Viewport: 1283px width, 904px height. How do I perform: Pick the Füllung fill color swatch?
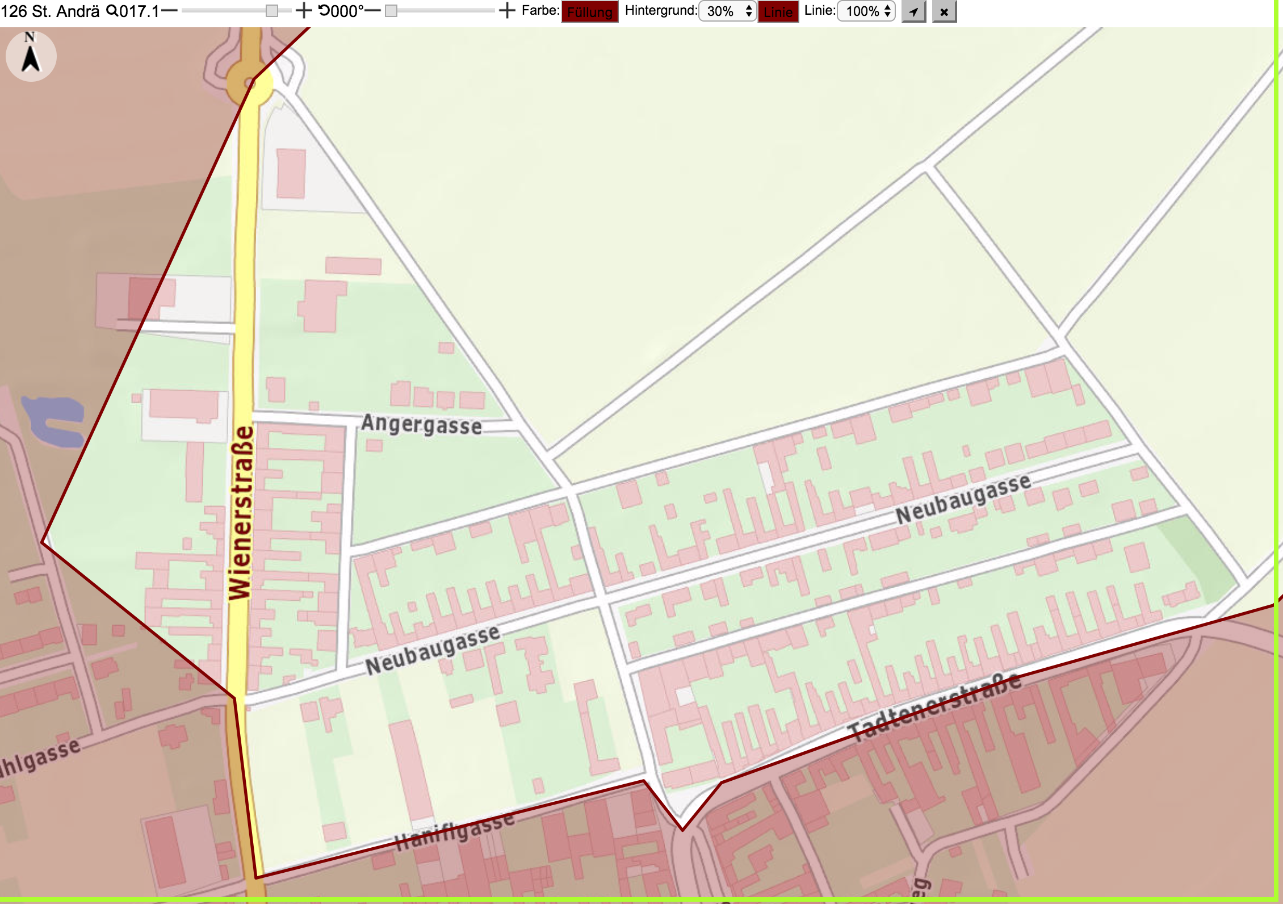click(x=590, y=12)
